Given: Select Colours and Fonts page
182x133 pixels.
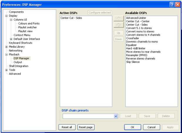Looking at the screenshot, I should [x=29, y=23].
